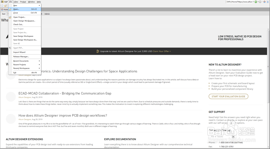Click the vertical scrollbar on the page
Viewport: 270px width, 149px height.
[x=268, y=67]
